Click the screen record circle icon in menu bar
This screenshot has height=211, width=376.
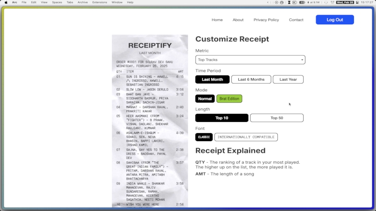pyautogui.click(x=276, y=2)
